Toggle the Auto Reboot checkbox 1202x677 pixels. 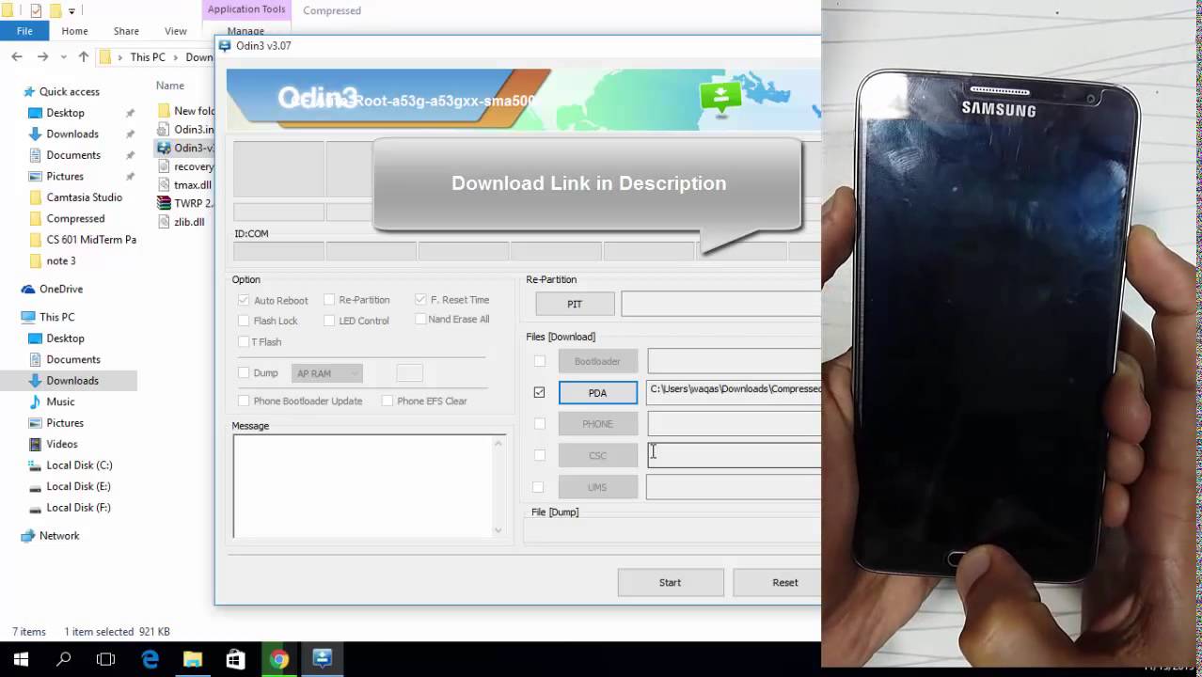244,300
